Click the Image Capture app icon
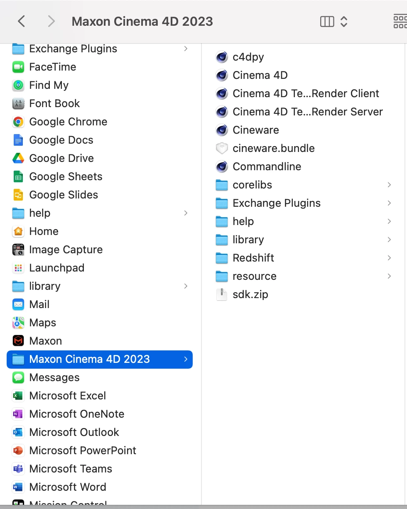This screenshot has width=407, height=509. click(18, 250)
